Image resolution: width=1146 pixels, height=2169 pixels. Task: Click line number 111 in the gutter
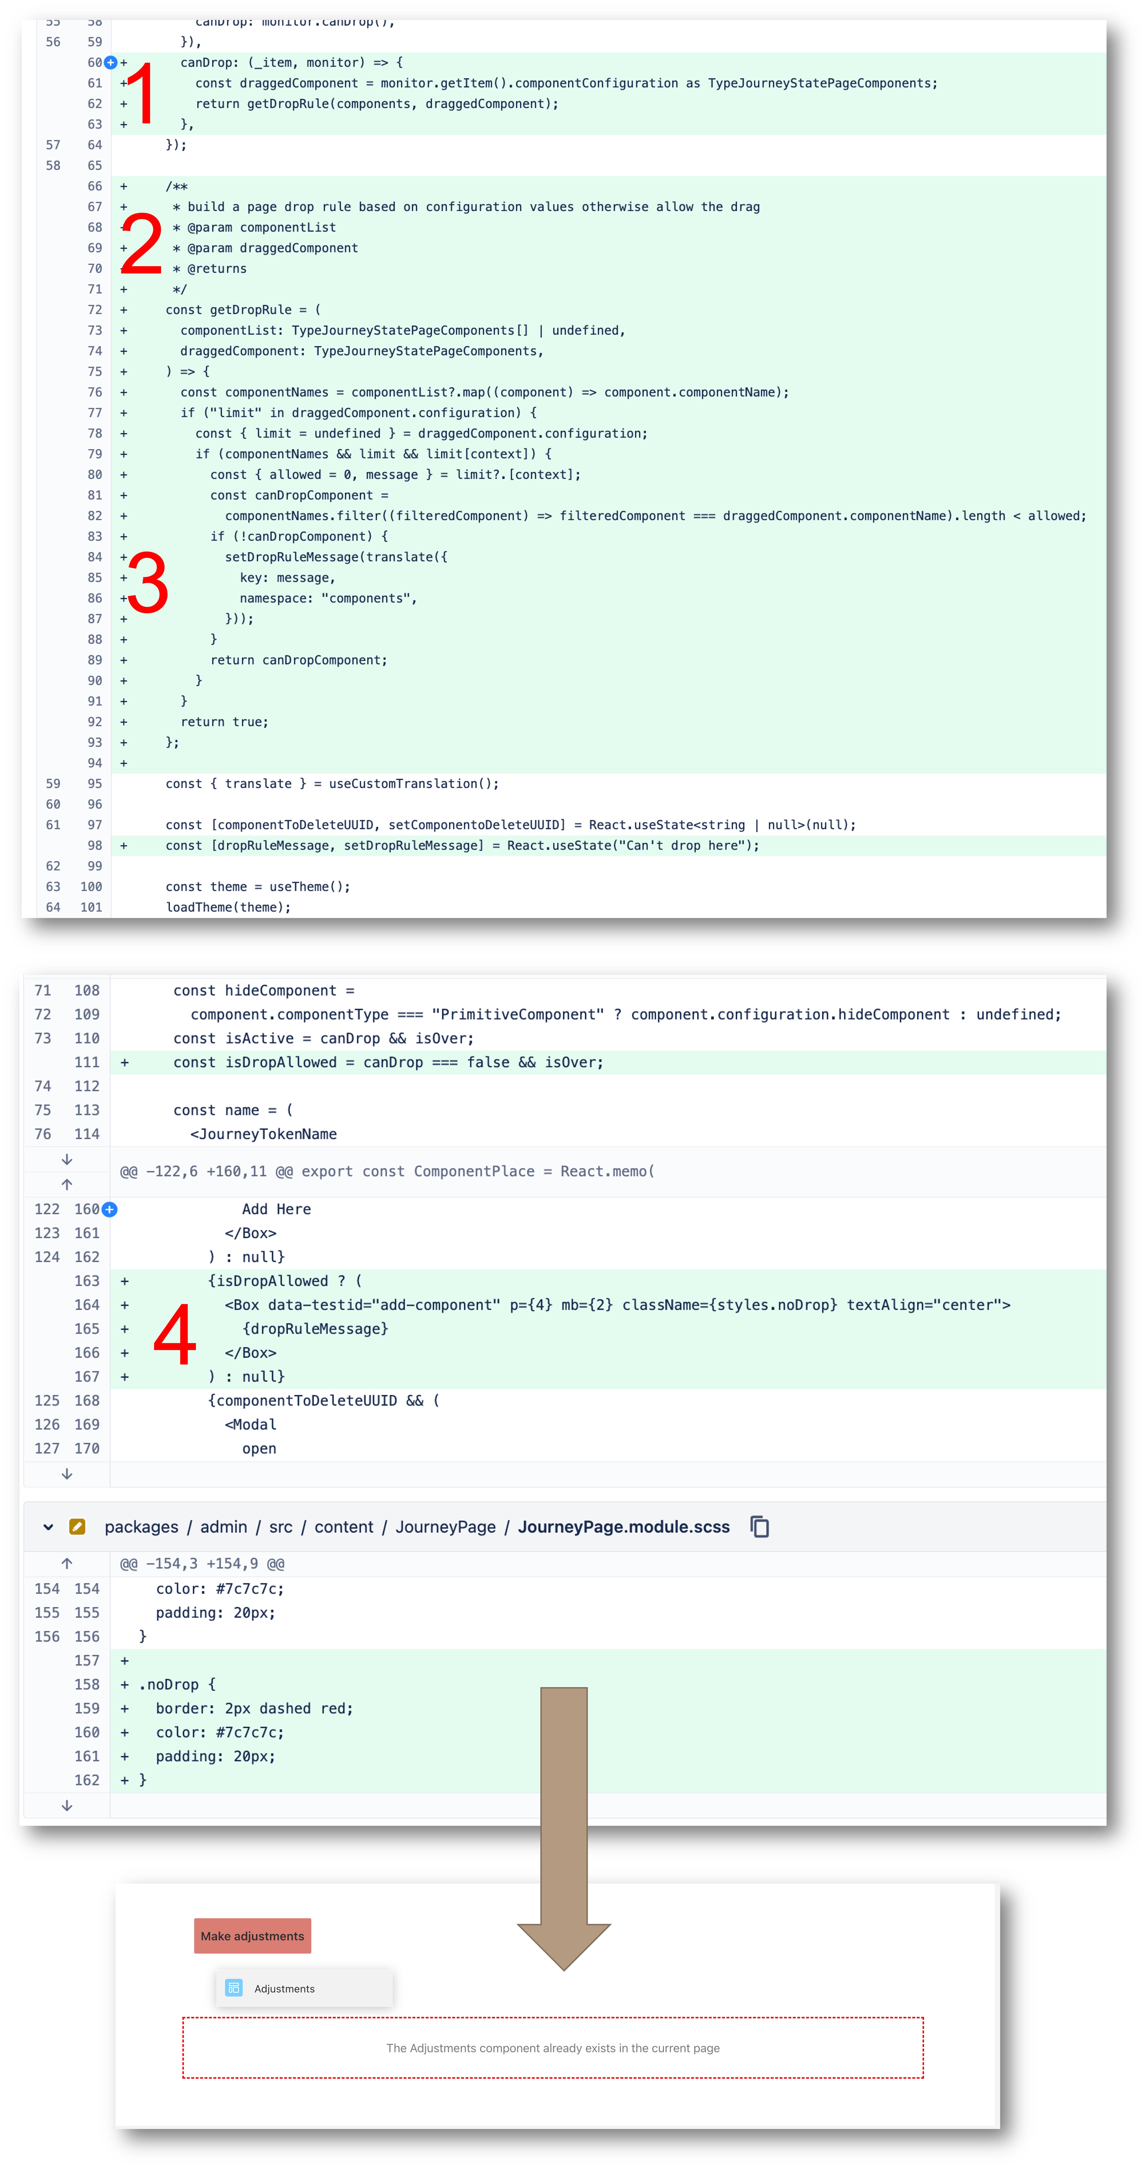87,1063
